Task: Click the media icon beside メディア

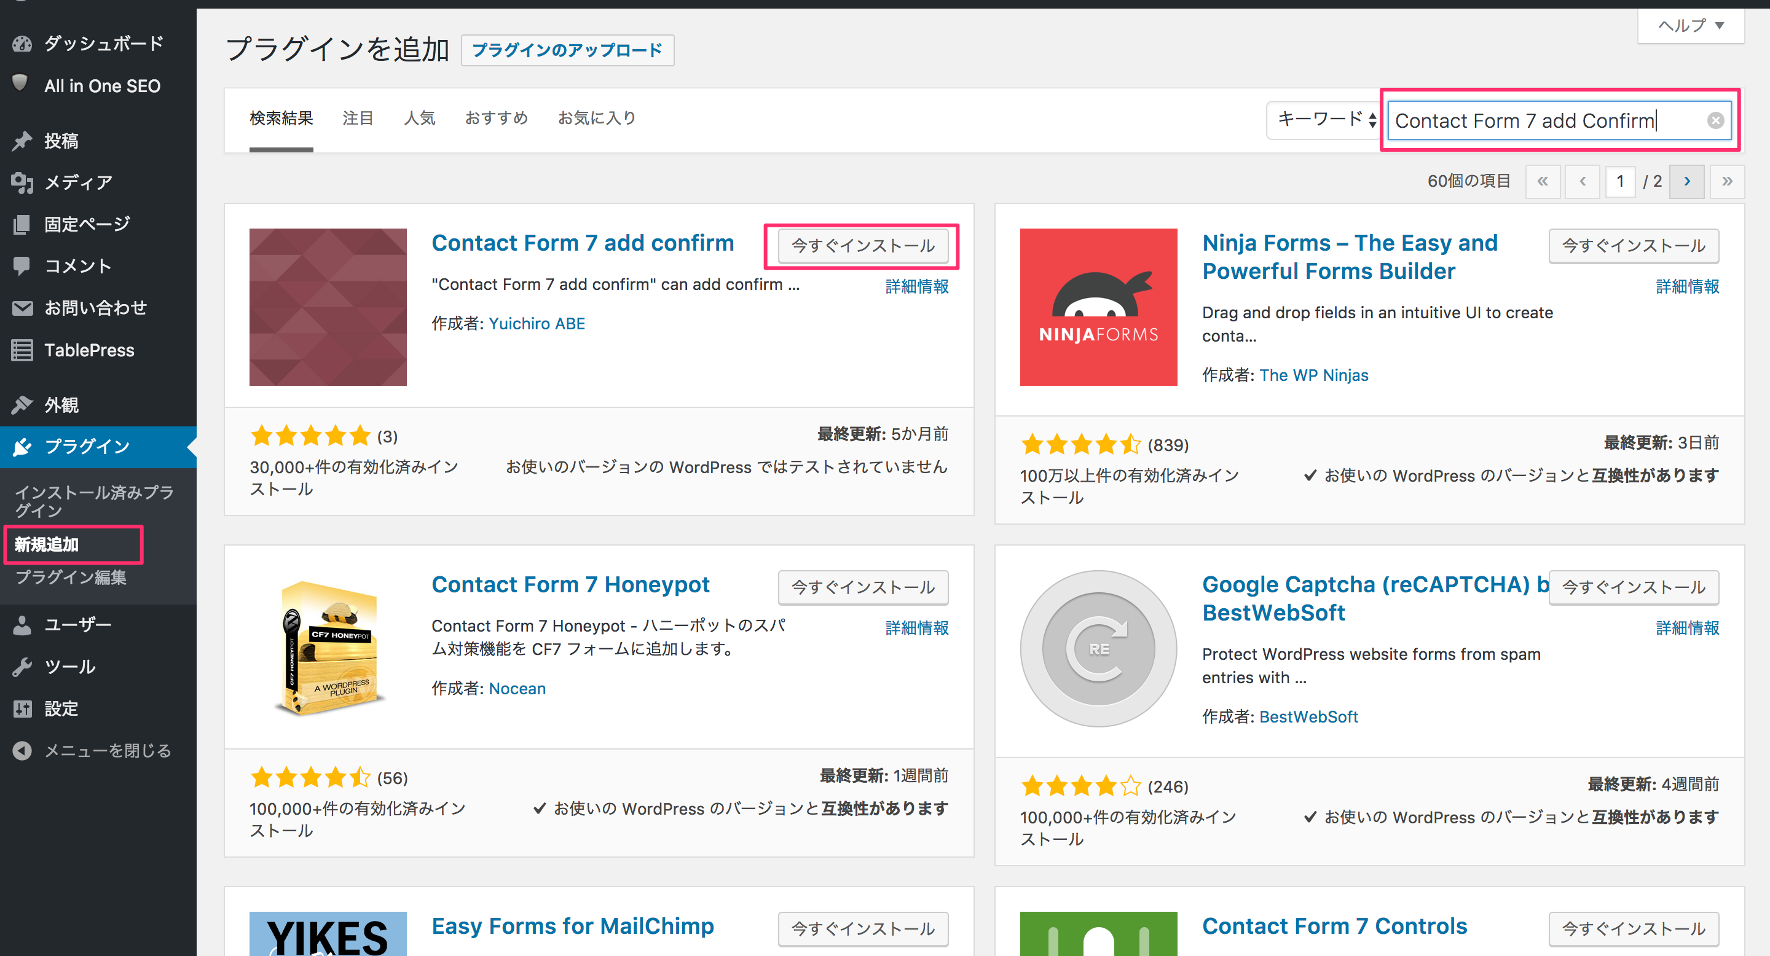Action: tap(22, 182)
